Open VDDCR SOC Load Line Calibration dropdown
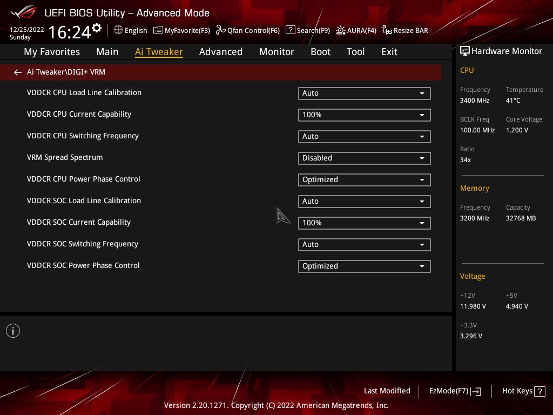This screenshot has height=415, width=553. point(365,201)
